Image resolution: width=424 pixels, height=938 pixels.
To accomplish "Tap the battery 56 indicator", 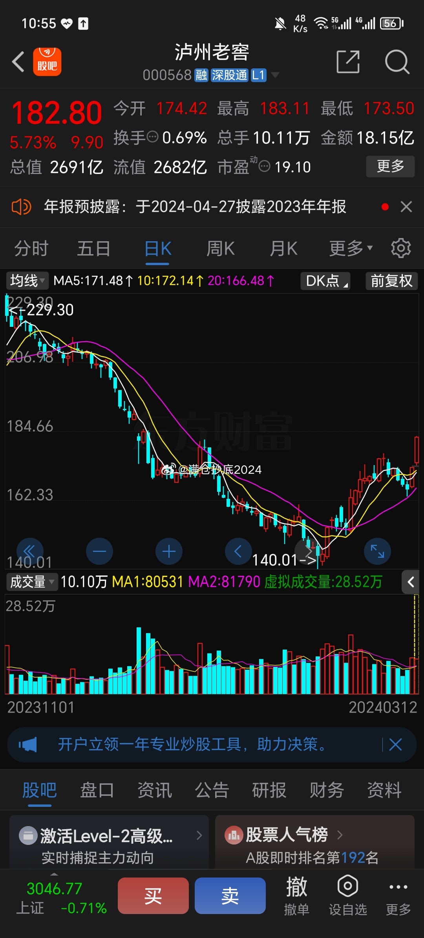I will 391,24.
